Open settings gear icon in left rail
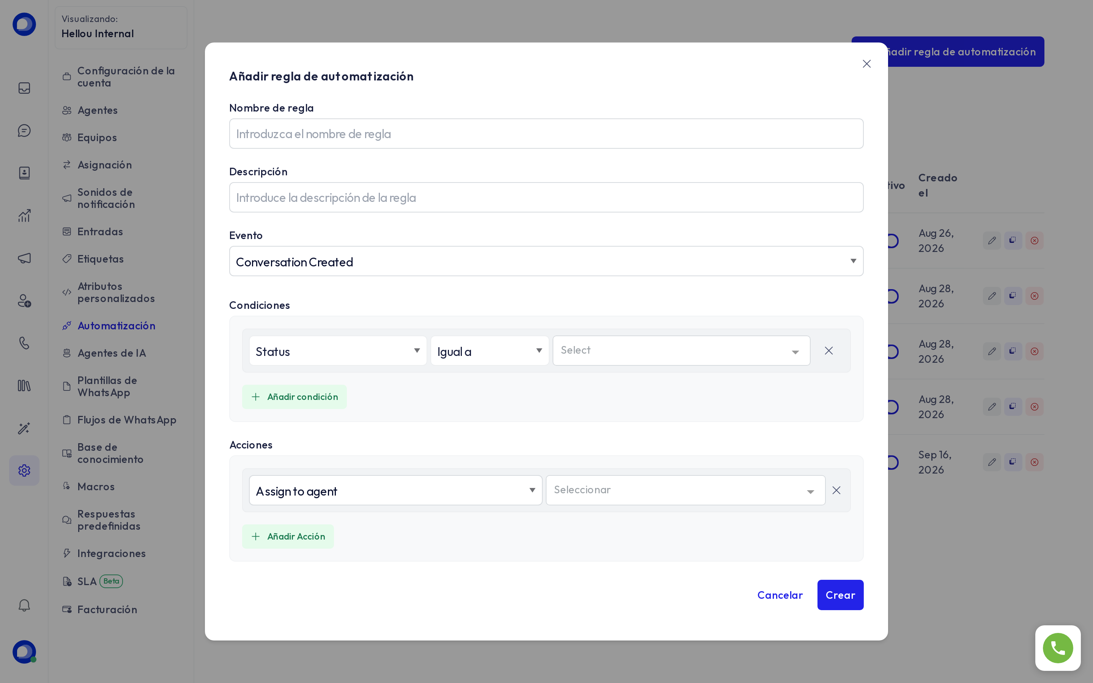This screenshot has height=683, width=1093. click(24, 470)
